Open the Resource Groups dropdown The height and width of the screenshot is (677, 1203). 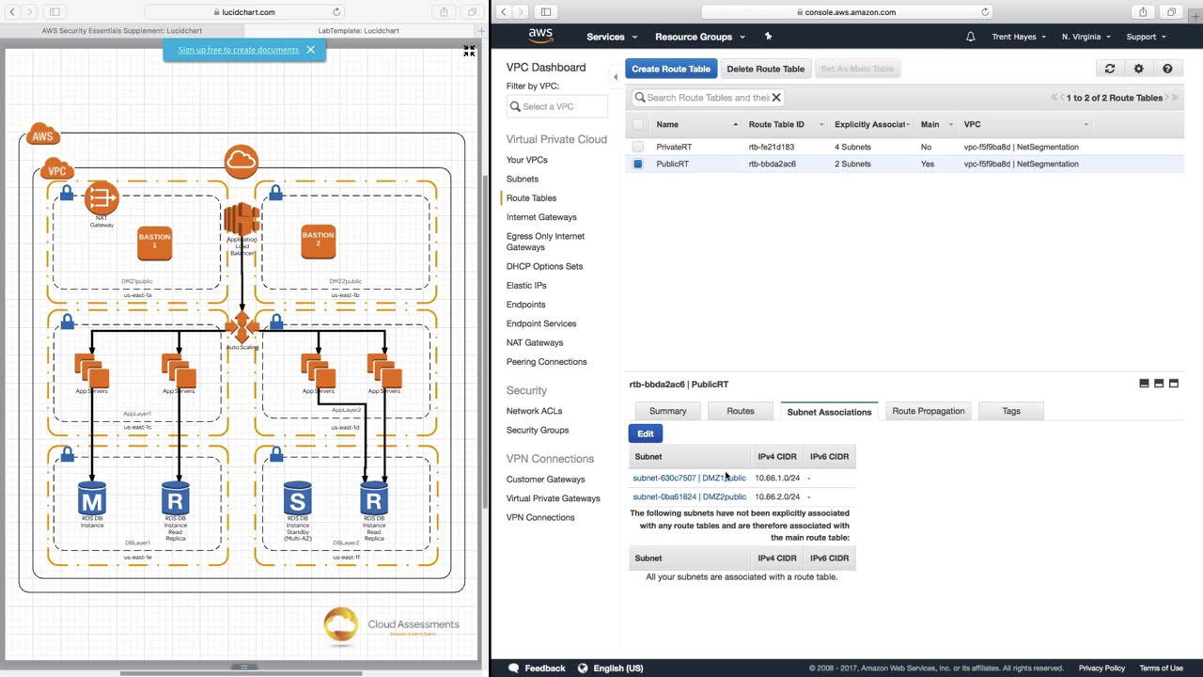(x=699, y=37)
